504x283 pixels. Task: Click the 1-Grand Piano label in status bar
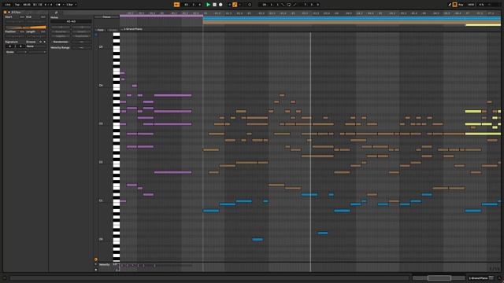click(x=478, y=278)
